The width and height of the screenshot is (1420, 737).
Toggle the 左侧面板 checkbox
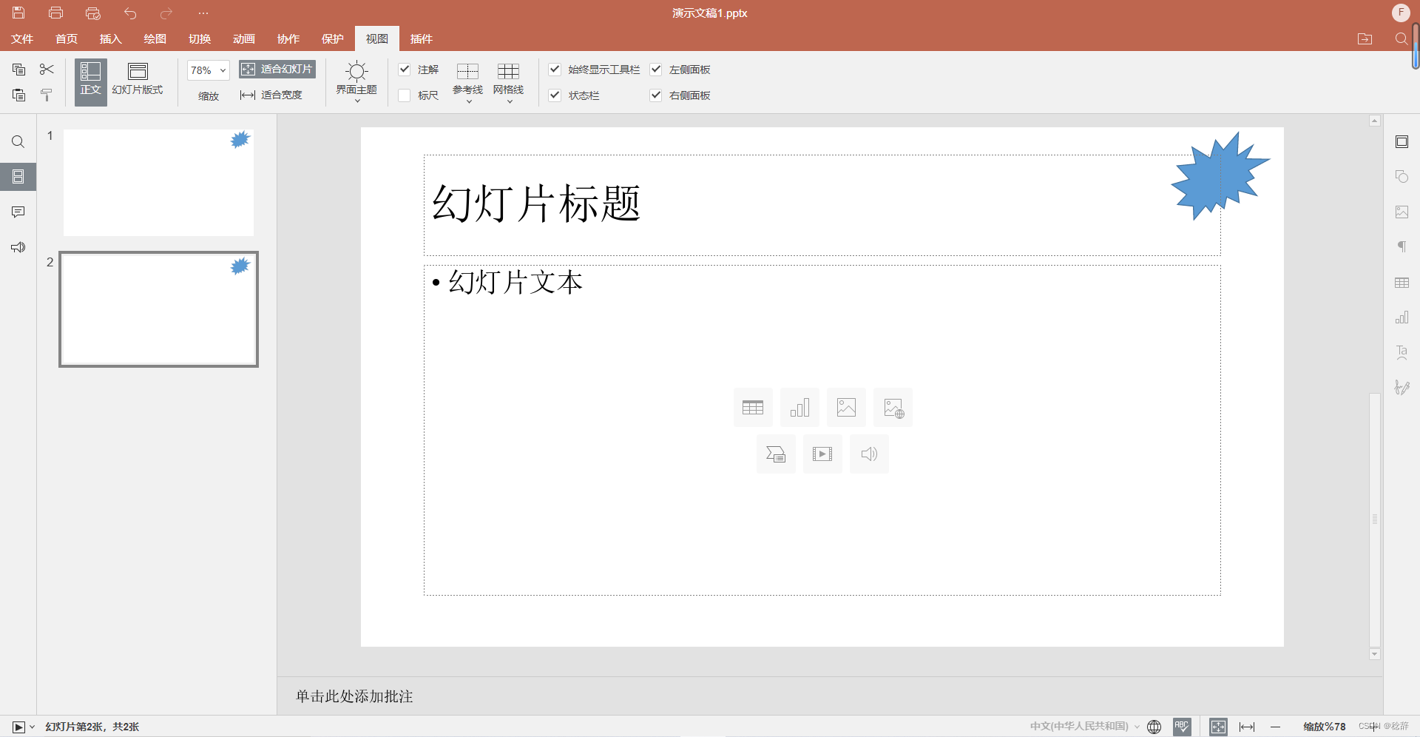(x=655, y=70)
